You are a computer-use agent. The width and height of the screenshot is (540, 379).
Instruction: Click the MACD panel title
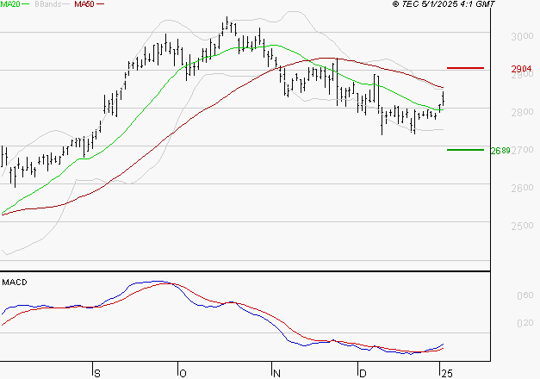pos(15,283)
